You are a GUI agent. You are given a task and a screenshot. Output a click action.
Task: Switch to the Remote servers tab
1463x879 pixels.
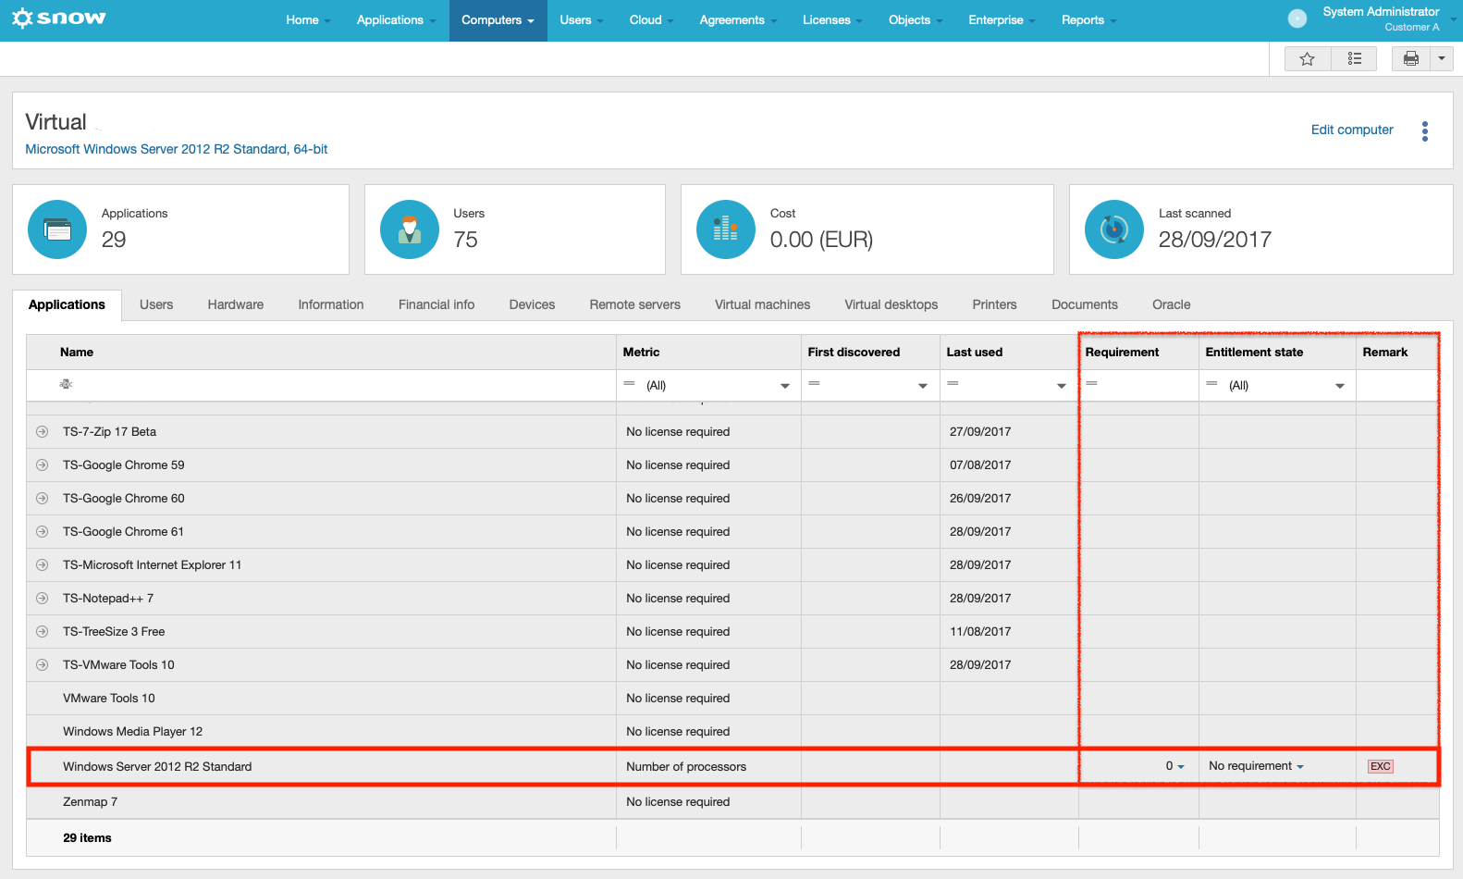pyautogui.click(x=635, y=304)
